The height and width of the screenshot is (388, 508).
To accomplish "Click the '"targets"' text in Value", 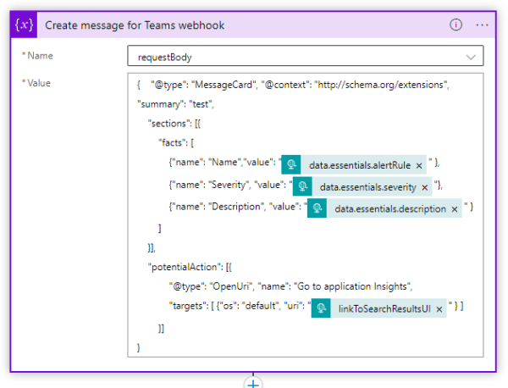I will [x=188, y=306].
